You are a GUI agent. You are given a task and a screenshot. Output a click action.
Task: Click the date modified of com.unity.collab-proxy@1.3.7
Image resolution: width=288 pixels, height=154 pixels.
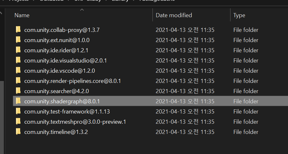185,30
